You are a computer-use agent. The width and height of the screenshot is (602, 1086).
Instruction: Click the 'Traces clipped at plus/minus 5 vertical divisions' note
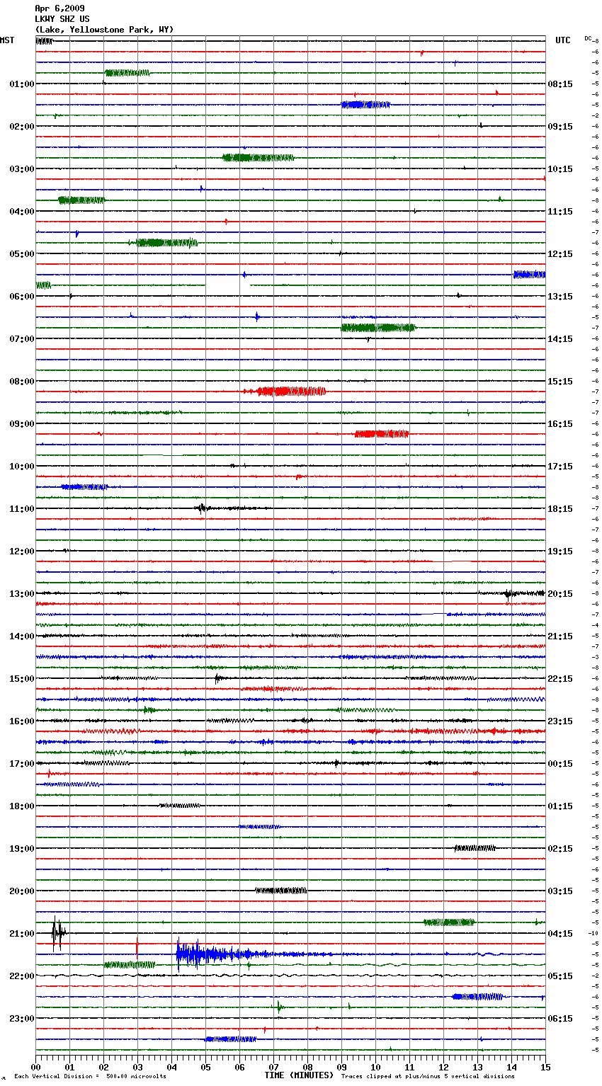click(428, 1076)
